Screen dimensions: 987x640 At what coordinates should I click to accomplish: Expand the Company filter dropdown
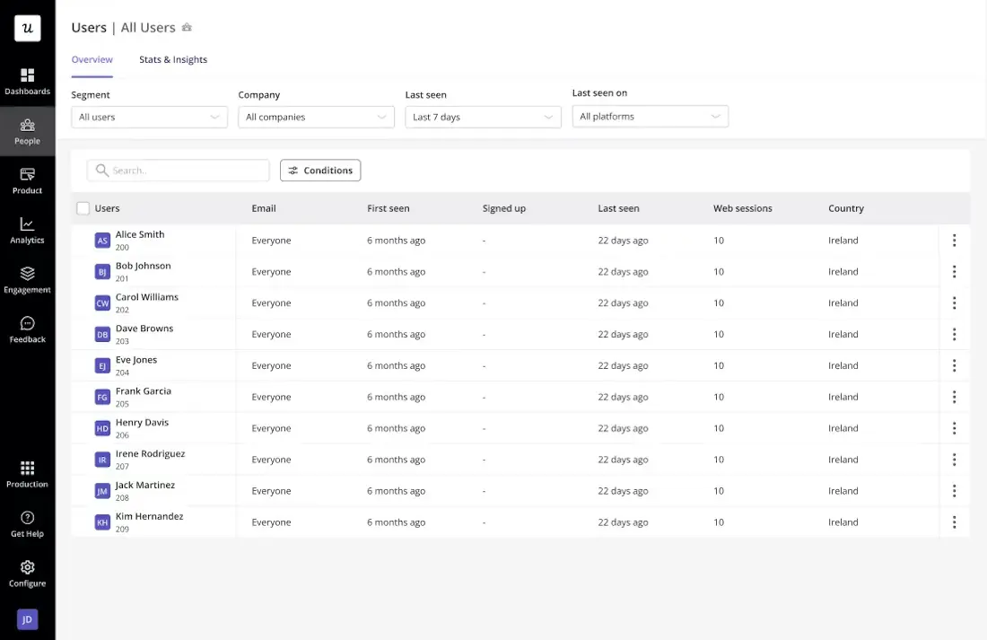tap(316, 117)
